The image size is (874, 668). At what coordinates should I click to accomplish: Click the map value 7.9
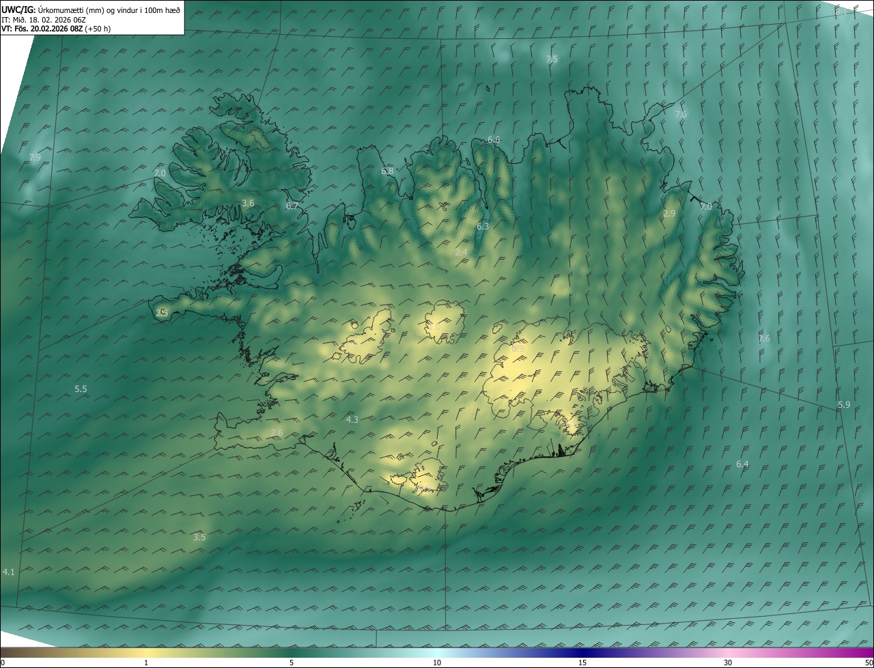[x=35, y=157]
